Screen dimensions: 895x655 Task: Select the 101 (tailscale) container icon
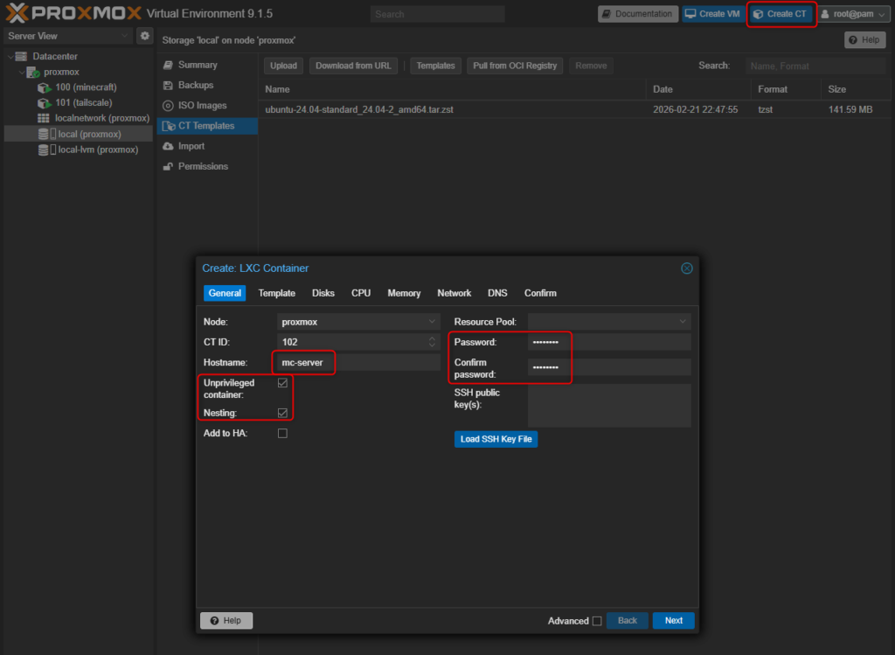(x=44, y=103)
